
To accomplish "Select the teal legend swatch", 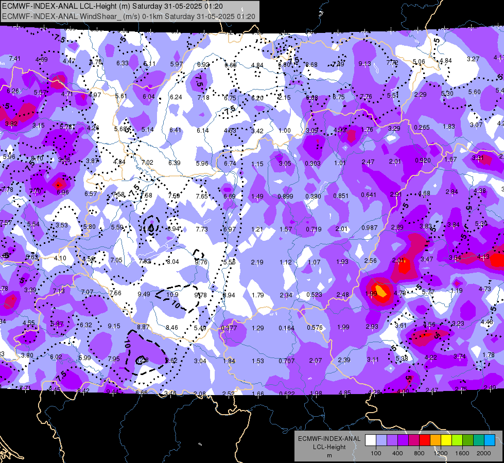I will pyautogui.click(x=479, y=440).
